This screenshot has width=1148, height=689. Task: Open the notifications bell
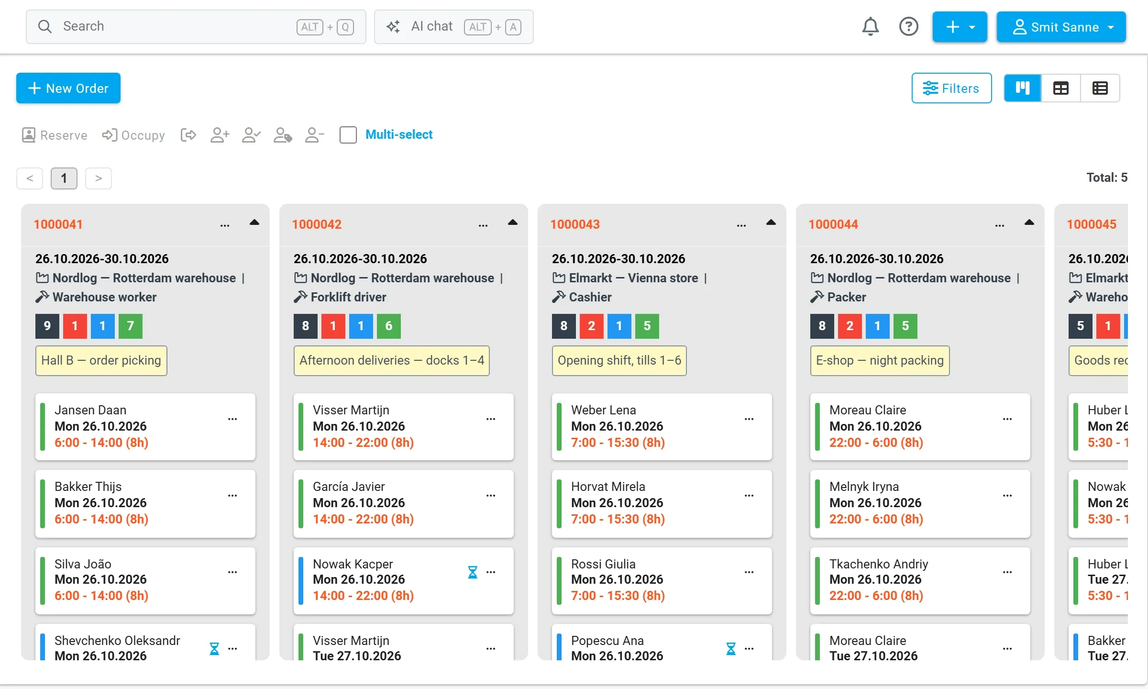coord(870,27)
